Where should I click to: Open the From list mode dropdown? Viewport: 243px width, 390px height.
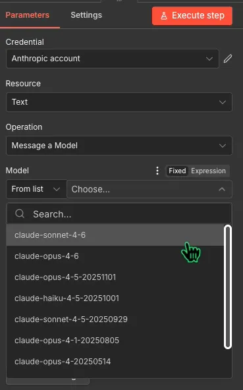point(36,189)
